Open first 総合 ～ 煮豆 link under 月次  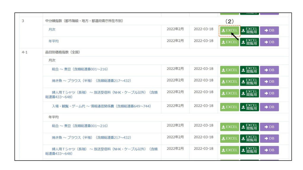pos(80,69)
